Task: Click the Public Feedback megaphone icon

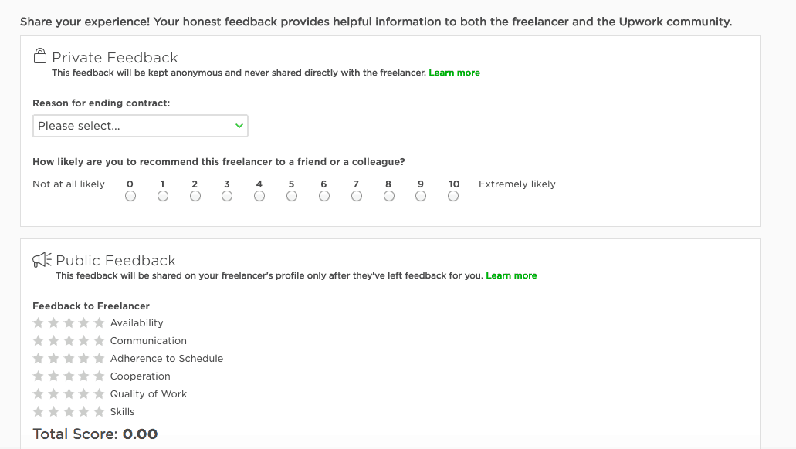Action: (42, 260)
